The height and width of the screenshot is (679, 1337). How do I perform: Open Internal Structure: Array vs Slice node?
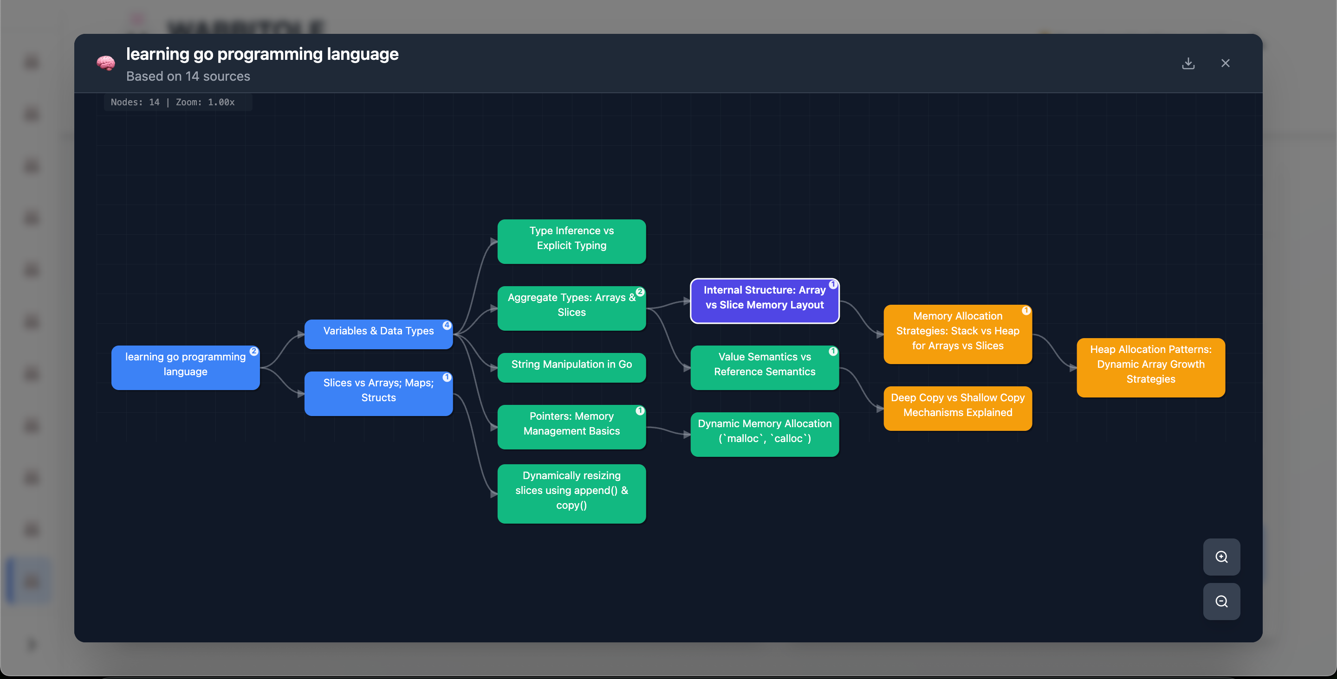tap(764, 301)
